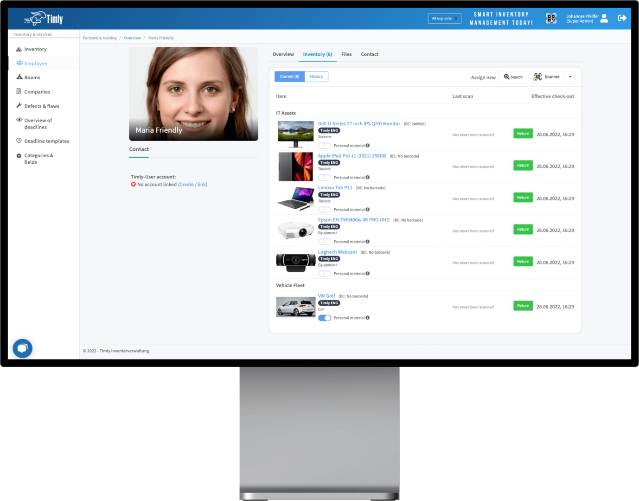The width and height of the screenshot is (639, 501).
Task: Go to Overview breadcrumb link
Action: pos(132,38)
